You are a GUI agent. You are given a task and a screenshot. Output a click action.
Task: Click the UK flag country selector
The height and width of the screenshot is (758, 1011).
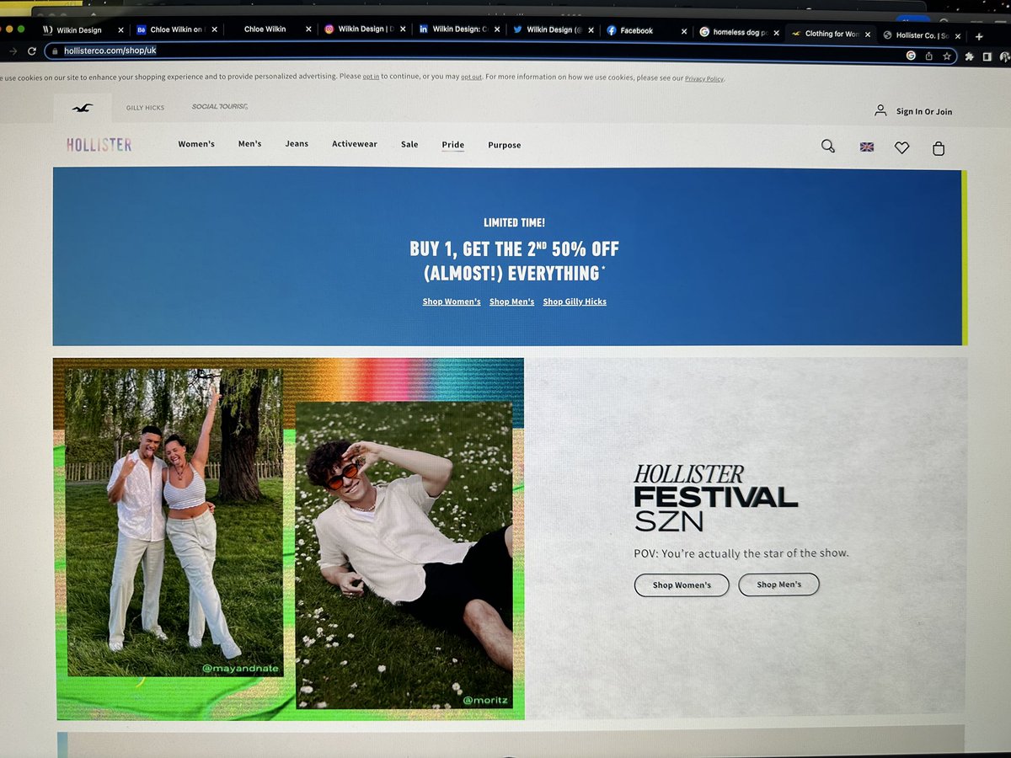pyautogui.click(x=866, y=147)
